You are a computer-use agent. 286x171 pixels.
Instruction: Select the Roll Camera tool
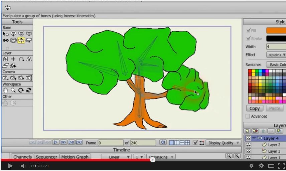[x=21, y=78]
